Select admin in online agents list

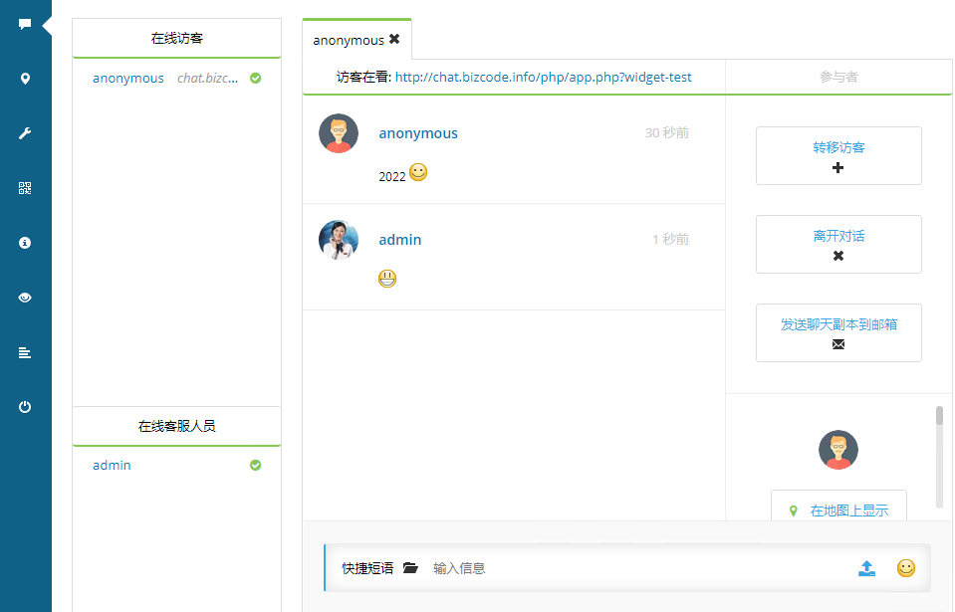[x=112, y=465]
